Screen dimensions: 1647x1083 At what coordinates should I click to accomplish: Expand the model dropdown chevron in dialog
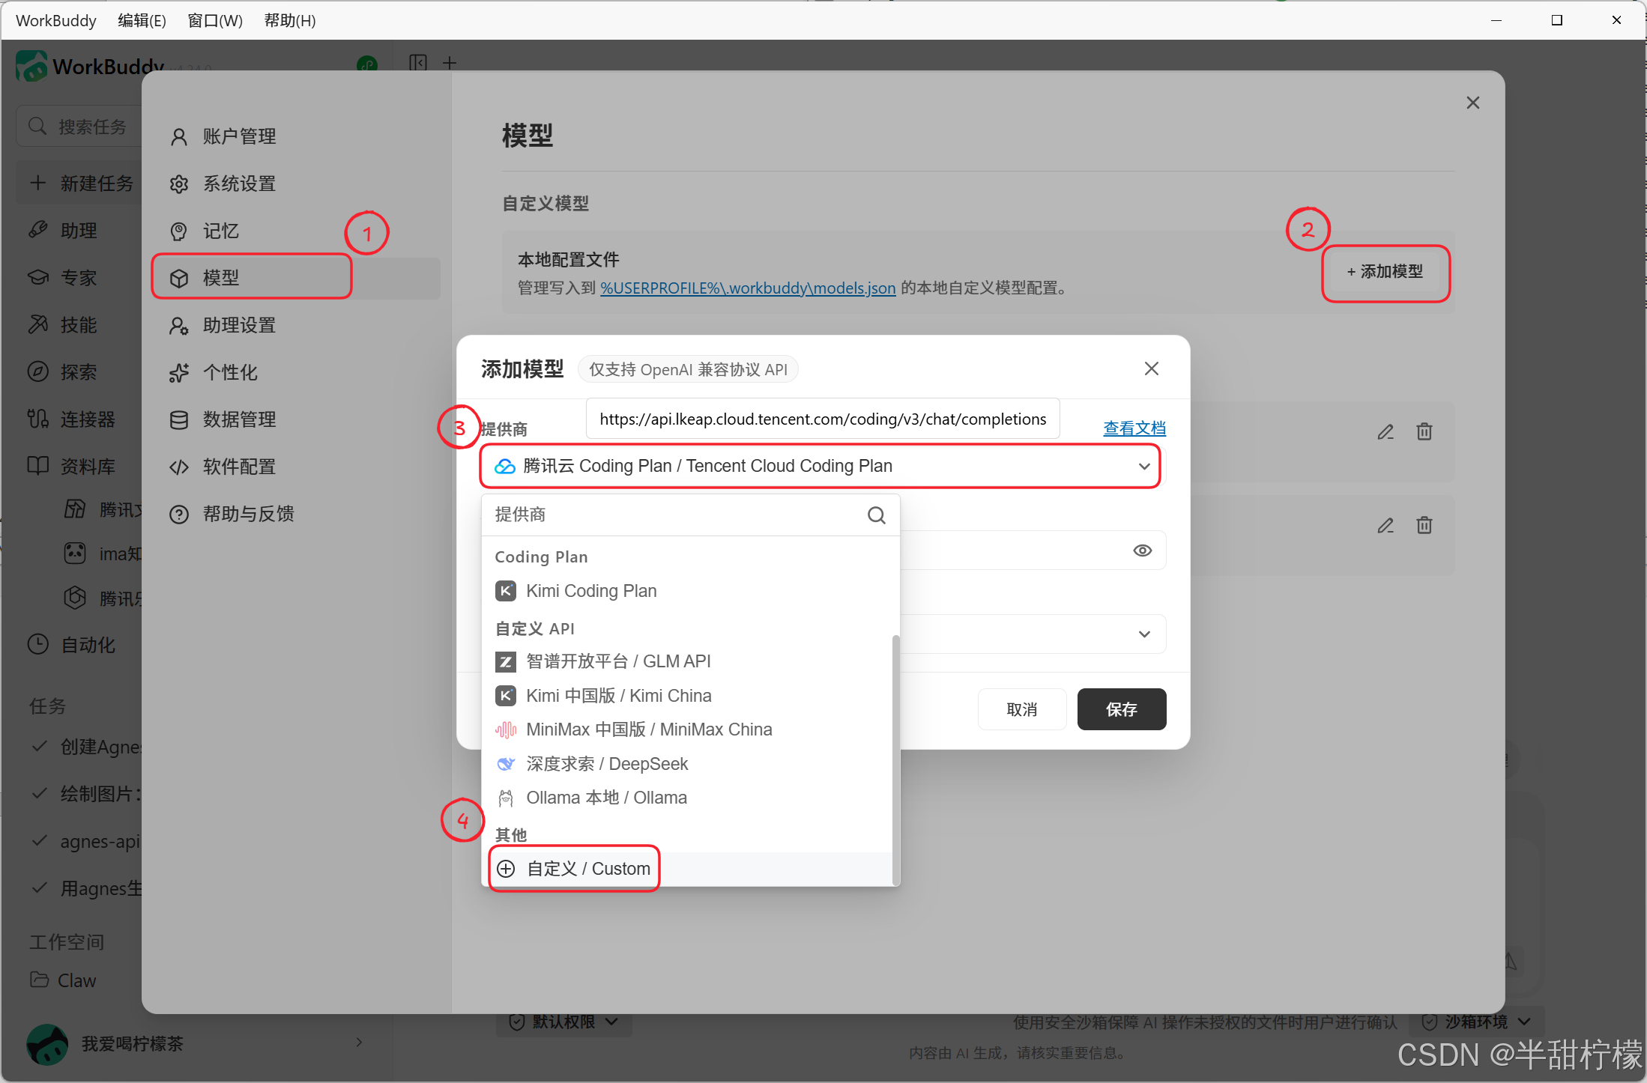[1144, 634]
